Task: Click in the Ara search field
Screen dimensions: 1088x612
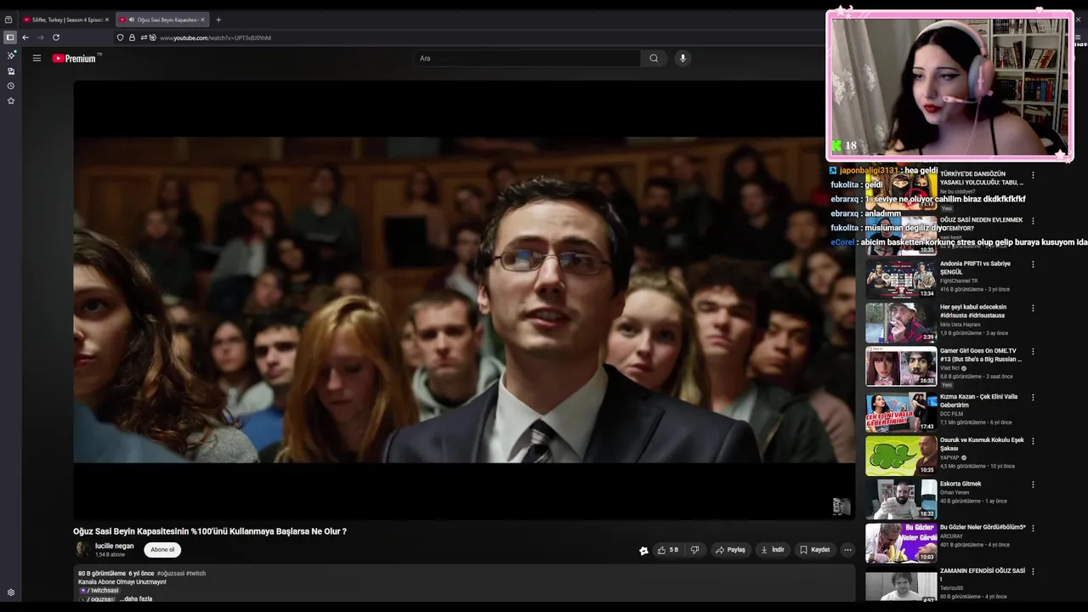Action: click(x=527, y=58)
